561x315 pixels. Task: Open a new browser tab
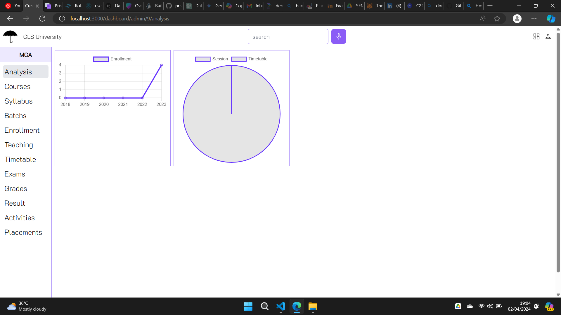pyautogui.click(x=490, y=6)
